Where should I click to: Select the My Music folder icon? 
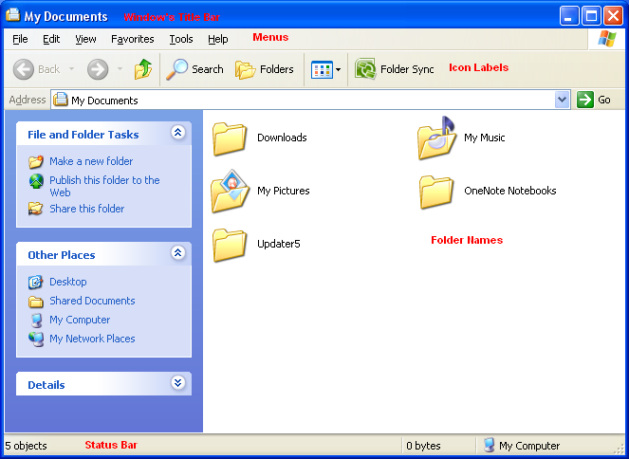[436, 138]
